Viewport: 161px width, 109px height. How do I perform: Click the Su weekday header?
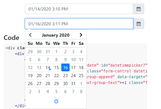[30, 43]
